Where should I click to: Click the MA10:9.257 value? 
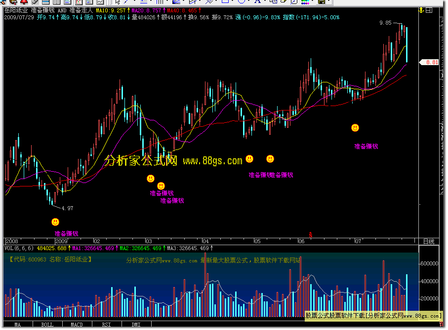pos(111,10)
